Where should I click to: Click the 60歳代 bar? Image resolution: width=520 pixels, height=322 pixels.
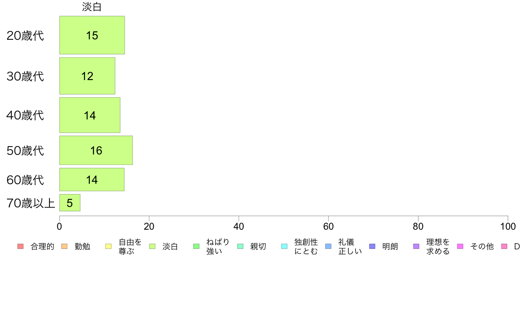pyautogui.click(x=92, y=179)
